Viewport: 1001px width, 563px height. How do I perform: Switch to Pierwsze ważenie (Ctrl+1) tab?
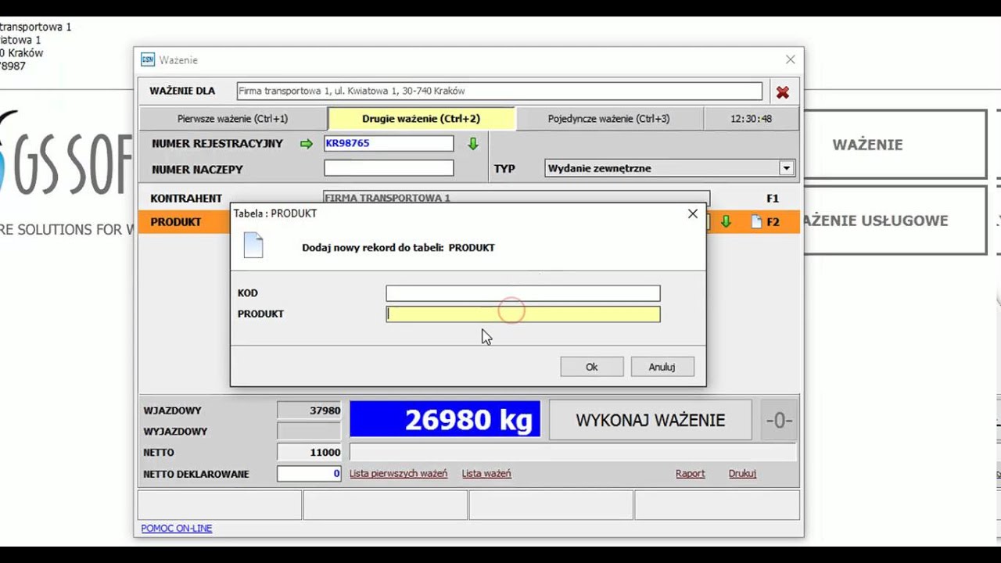point(233,119)
